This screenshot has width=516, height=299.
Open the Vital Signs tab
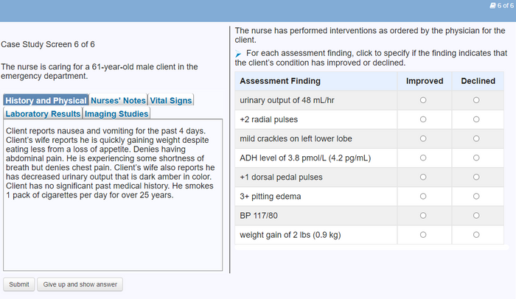pyautogui.click(x=171, y=100)
